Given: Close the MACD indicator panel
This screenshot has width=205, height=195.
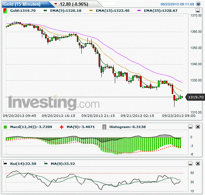Looking at the screenshot, I should [198, 127].
